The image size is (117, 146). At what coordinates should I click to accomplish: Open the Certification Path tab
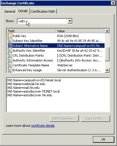(43, 11)
